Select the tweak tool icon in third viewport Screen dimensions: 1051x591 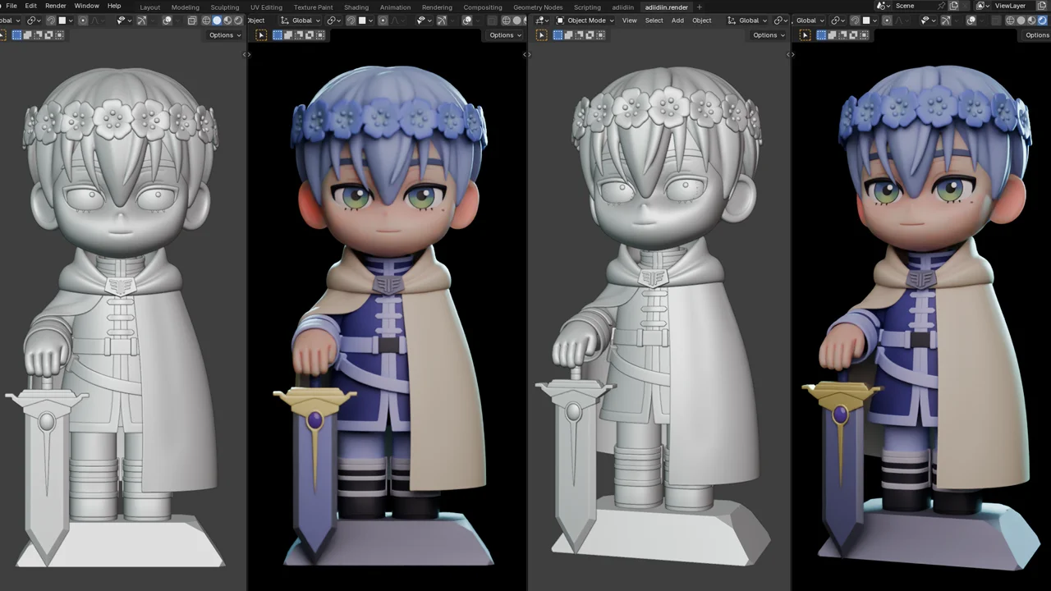tap(541, 35)
